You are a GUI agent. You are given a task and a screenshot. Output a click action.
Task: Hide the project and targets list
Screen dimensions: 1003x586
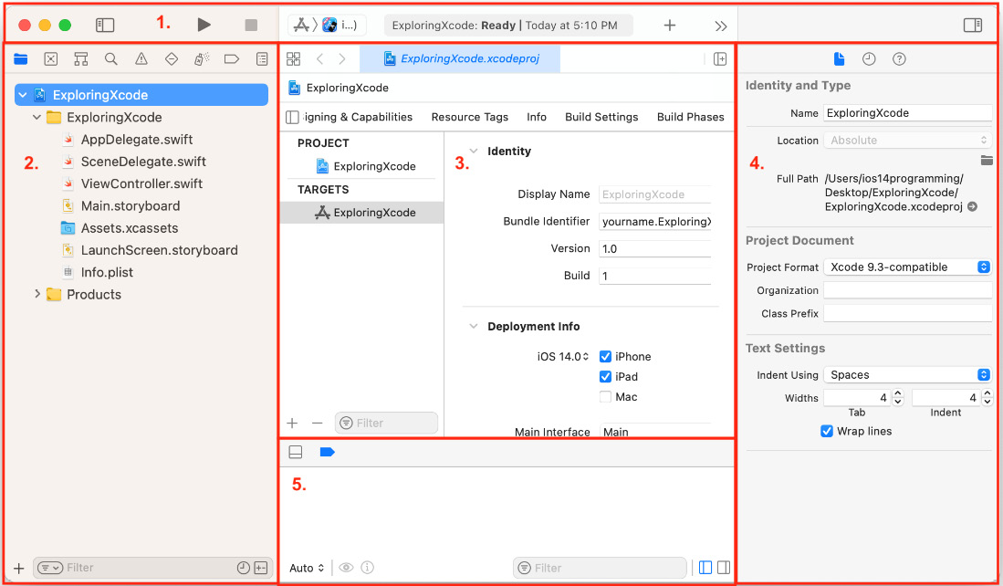tap(292, 117)
